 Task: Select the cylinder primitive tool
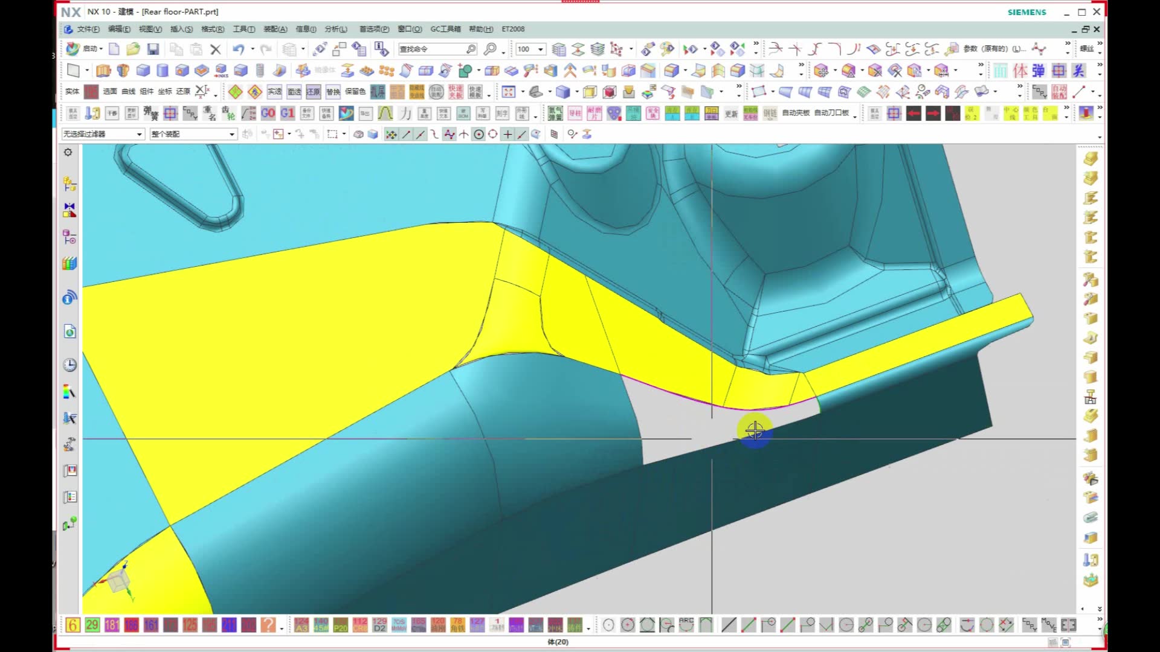point(163,71)
